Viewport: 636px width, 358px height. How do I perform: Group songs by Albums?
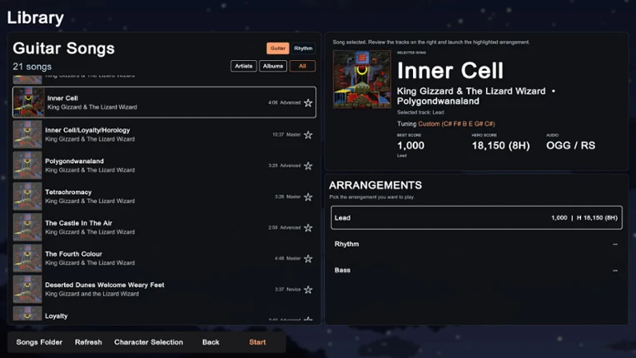point(273,66)
